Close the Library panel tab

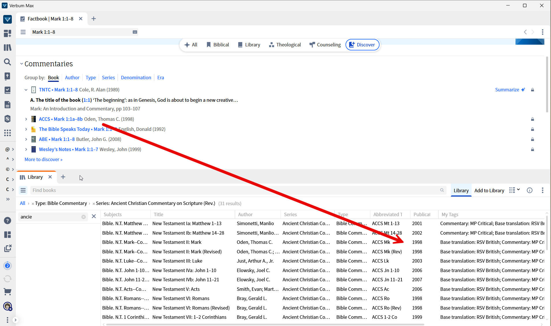(x=50, y=177)
